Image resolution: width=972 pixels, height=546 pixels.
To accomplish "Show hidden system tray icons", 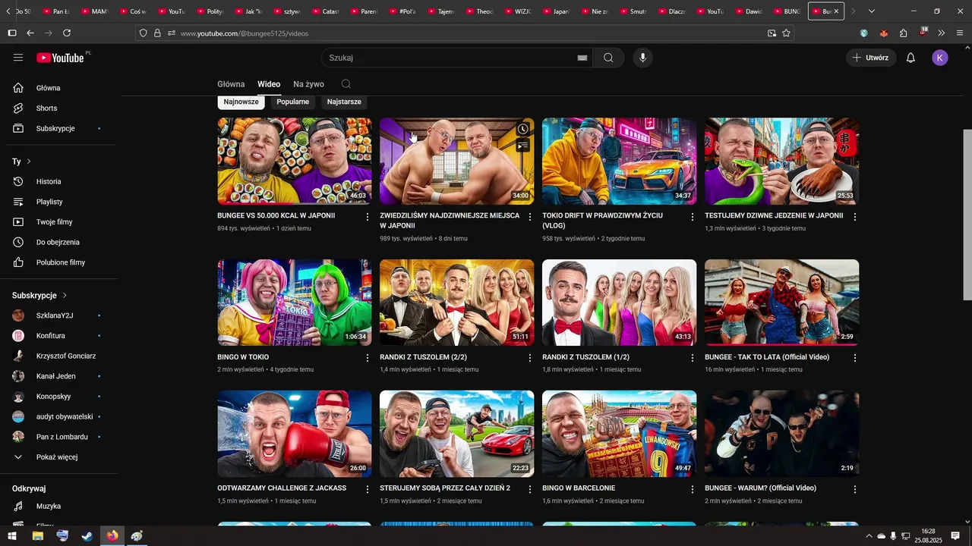I will point(869,536).
